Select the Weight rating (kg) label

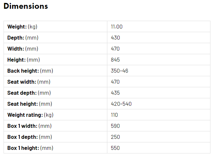(x=30, y=115)
